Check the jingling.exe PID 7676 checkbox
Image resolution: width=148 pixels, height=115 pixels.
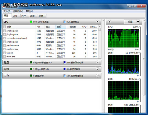click(x=4, y=34)
